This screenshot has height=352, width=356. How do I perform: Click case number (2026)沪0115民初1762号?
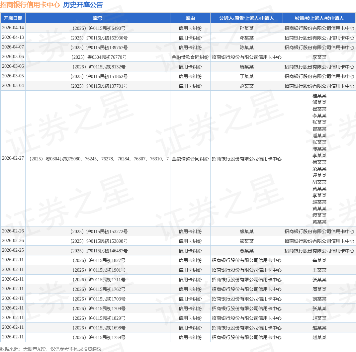pyautogui.click(x=99, y=289)
